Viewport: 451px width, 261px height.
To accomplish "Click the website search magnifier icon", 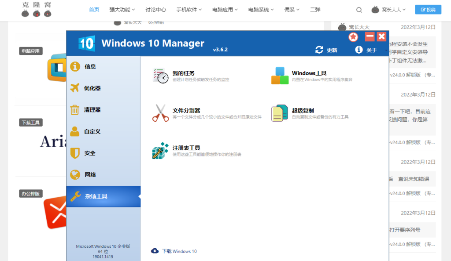I will click(359, 10).
